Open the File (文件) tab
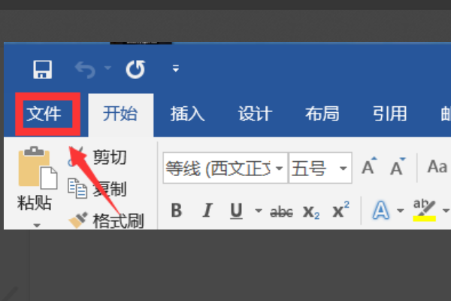The height and width of the screenshot is (301, 451). click(x=44, y=114)
